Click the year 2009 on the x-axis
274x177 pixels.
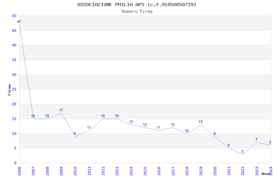61,171
